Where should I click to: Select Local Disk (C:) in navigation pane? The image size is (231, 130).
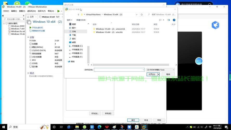[77, 46]
